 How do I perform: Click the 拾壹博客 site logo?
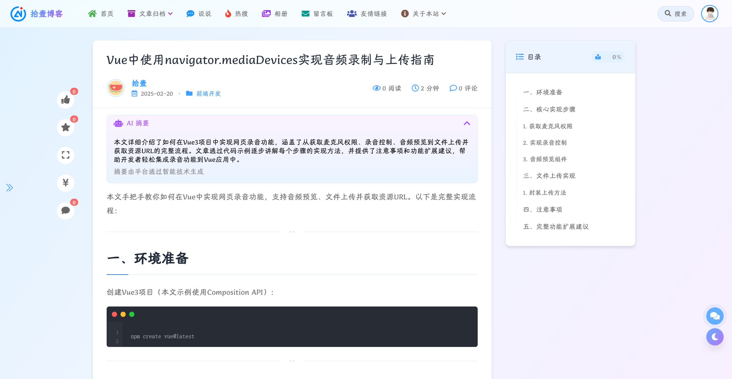tap(37, 14)
